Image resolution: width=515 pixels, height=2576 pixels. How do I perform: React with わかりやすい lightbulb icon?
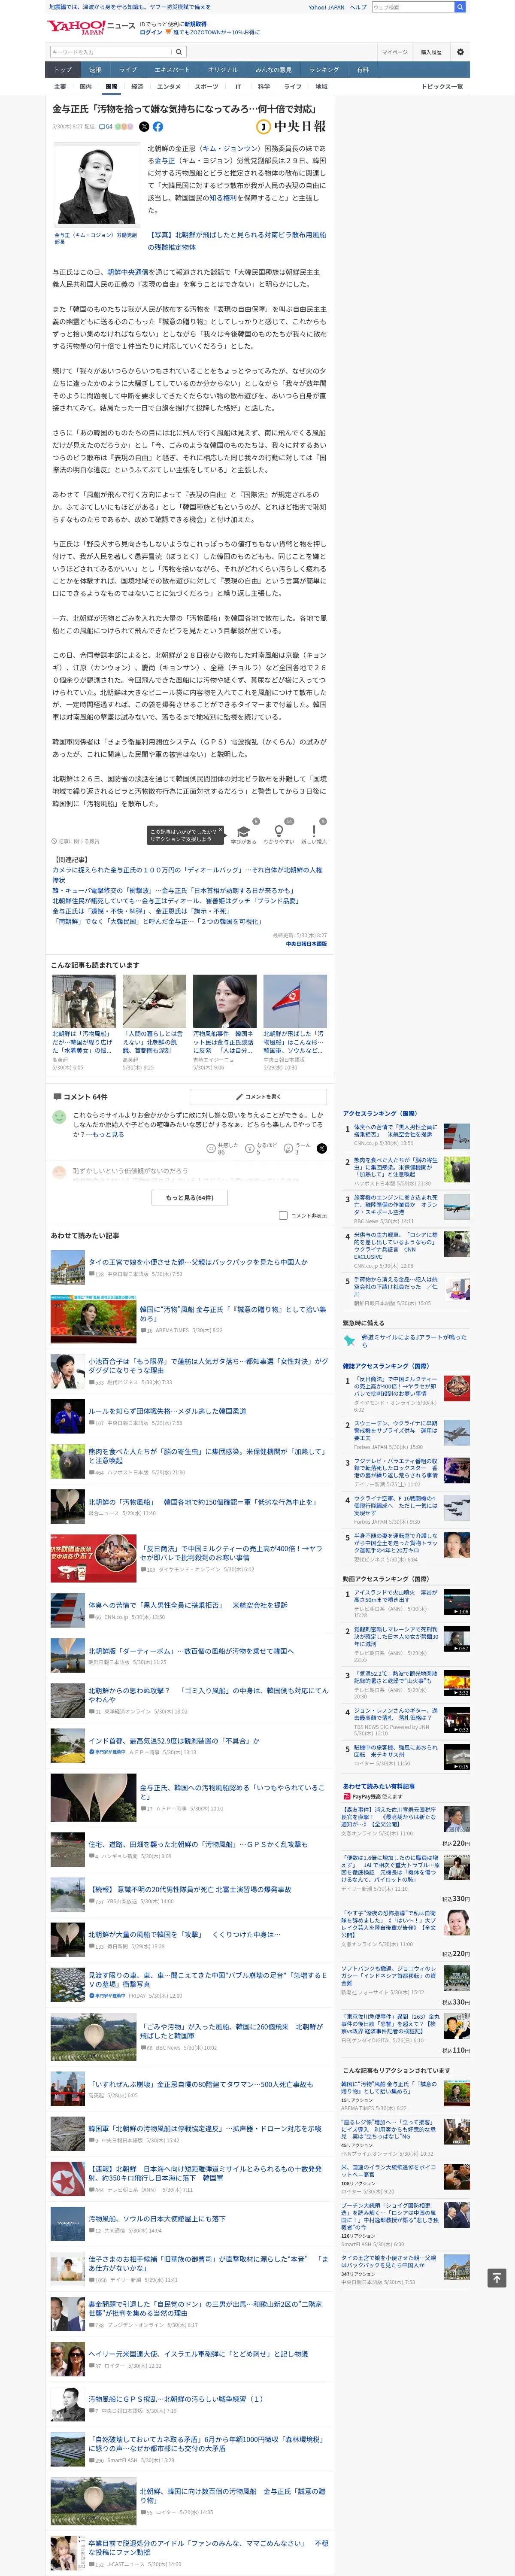click(x=279, y=832)
